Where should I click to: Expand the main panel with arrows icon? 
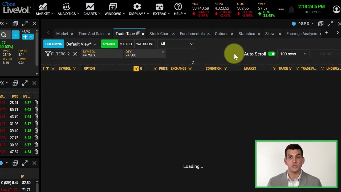coord(330,24)
